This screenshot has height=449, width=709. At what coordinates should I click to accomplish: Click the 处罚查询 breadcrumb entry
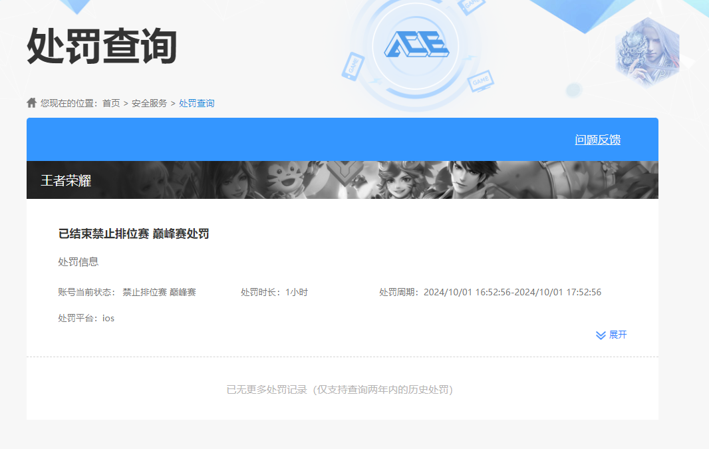click(196, 103)
